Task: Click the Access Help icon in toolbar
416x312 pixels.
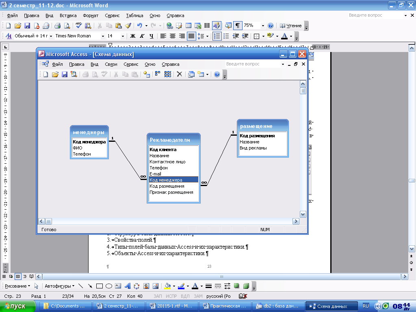Action: click(217, 74)
